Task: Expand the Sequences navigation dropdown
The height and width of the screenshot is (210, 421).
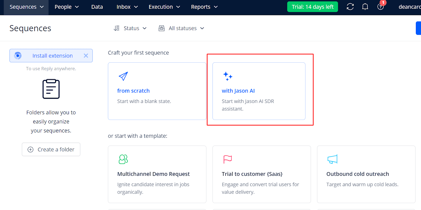Action: click(x=26, y=7)
